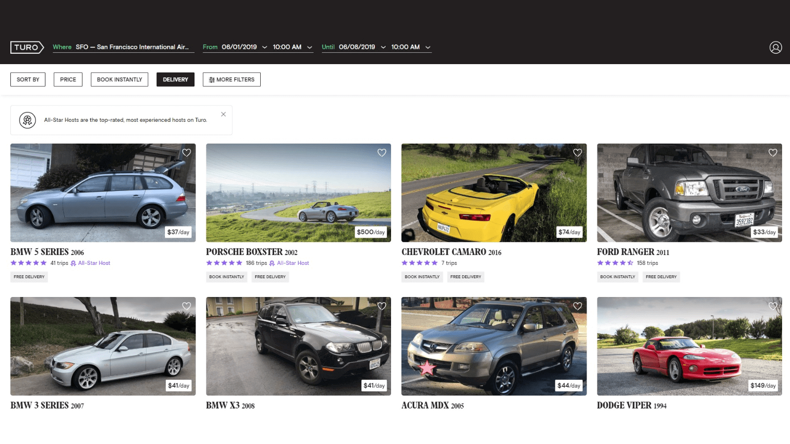Favorite the Dodge Viper heart

coord(773,306)
